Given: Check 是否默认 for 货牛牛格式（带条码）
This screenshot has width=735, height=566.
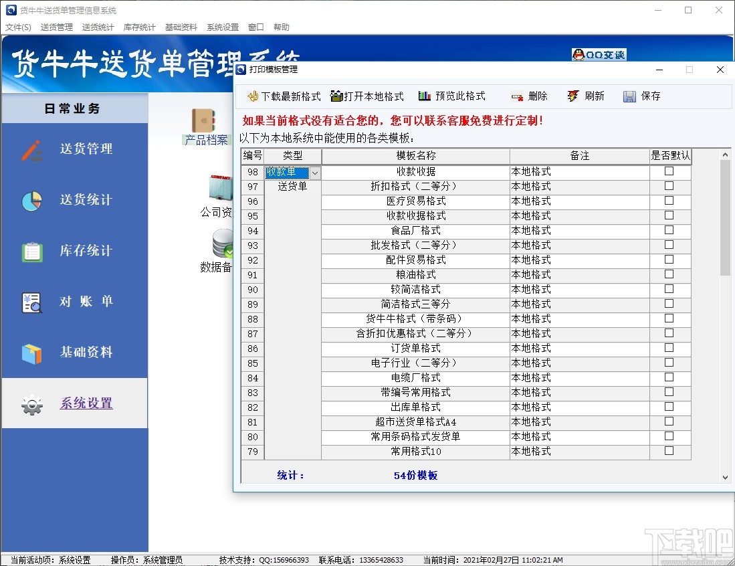Looking at the screenshot, I should 669,319.
